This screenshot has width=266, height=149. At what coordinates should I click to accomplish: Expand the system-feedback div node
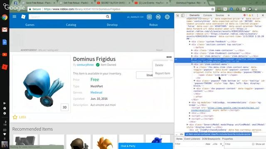click(190, 41)
